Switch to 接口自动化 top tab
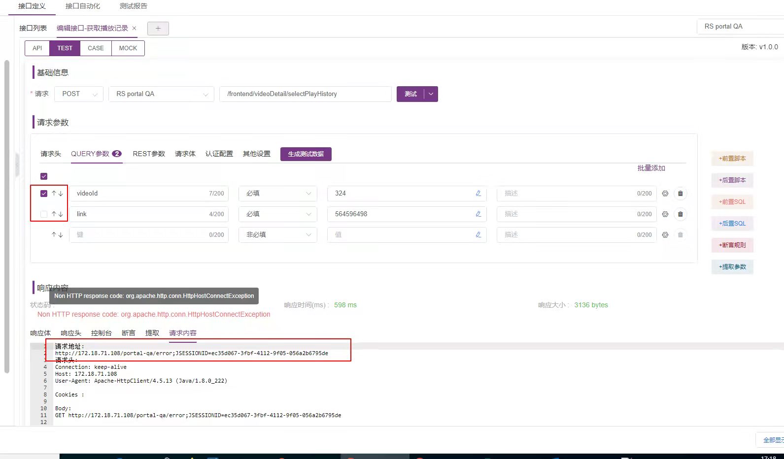Screen dimensions: 784x459 coord(83,6)
